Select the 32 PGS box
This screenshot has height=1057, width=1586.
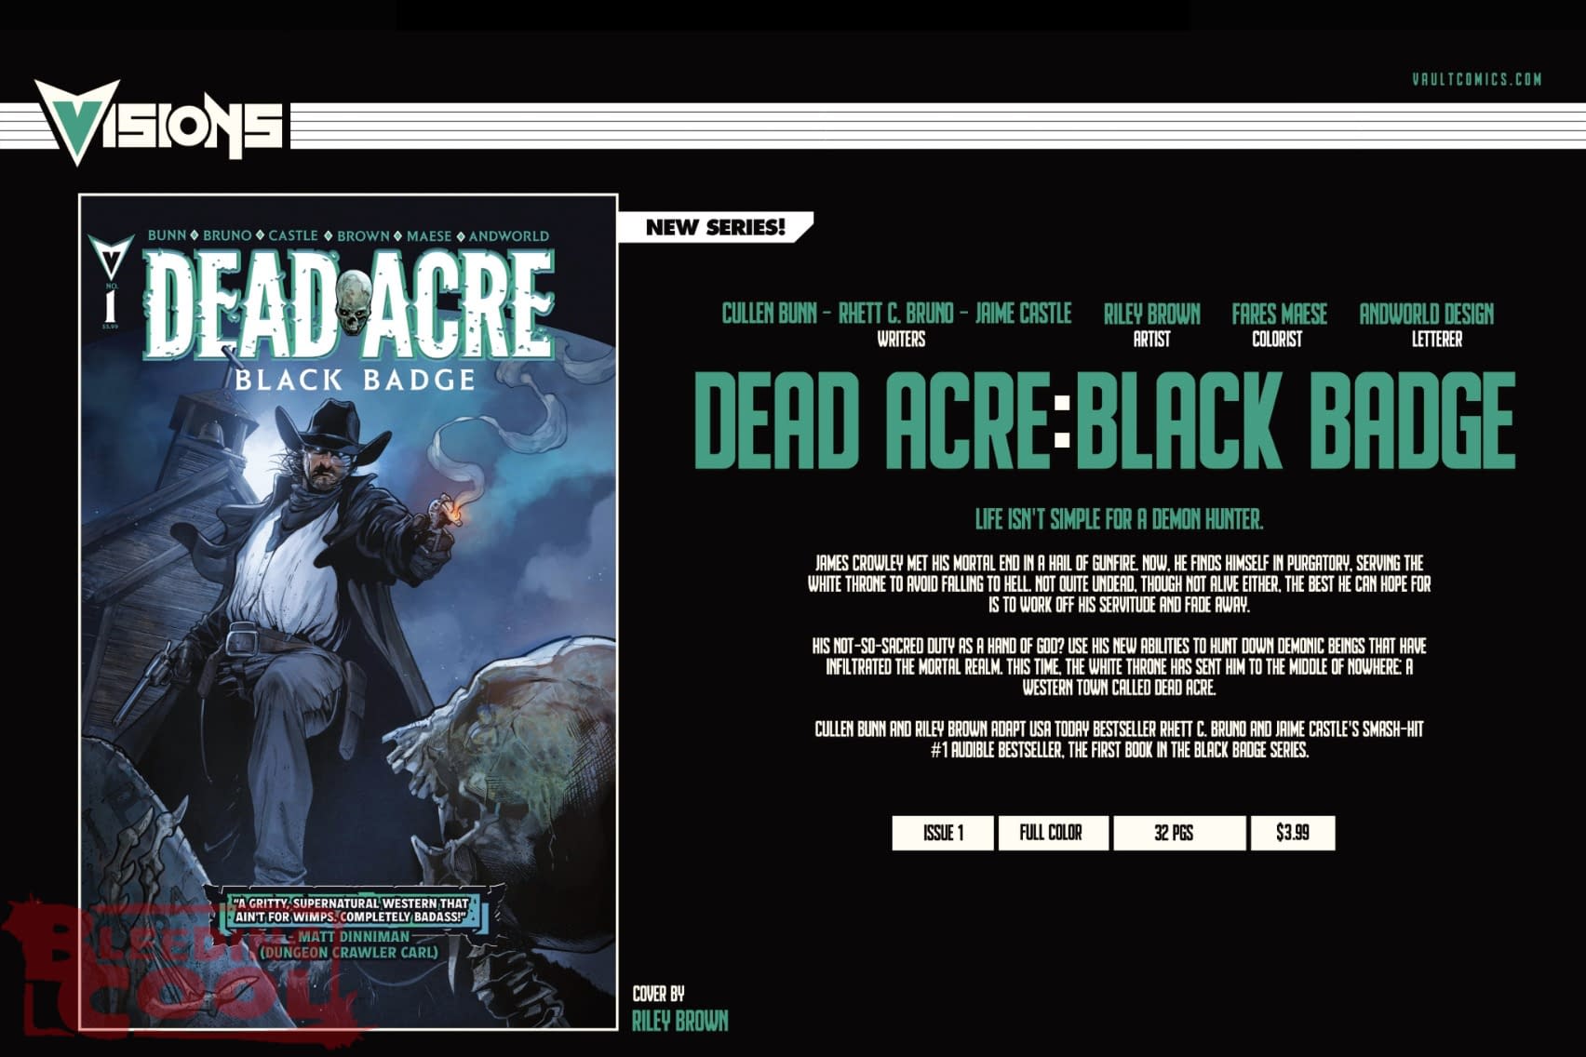coord(1177,833)
